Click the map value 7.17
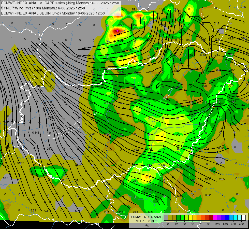 tap(217, 23)
